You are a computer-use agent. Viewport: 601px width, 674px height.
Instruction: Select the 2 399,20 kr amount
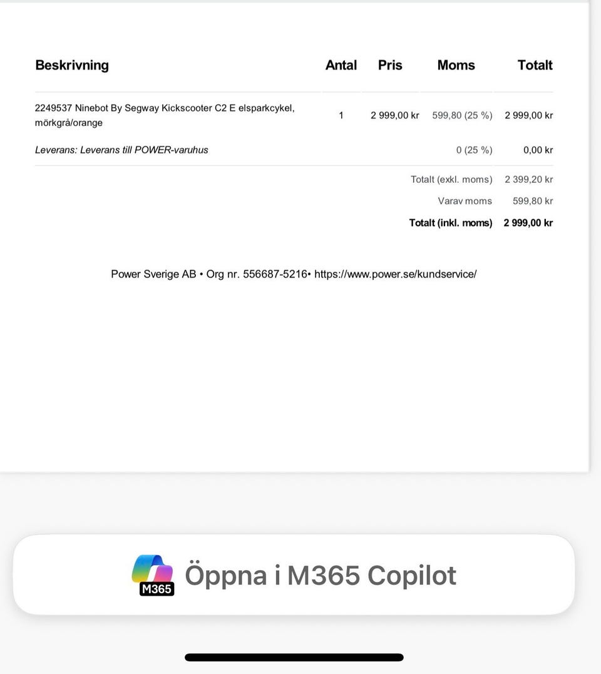point(529,179)
